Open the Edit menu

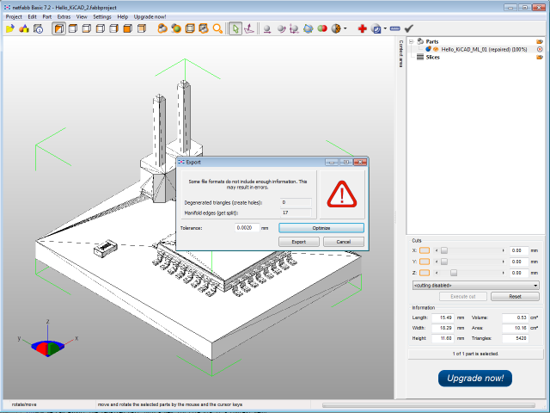coord(33,16)
